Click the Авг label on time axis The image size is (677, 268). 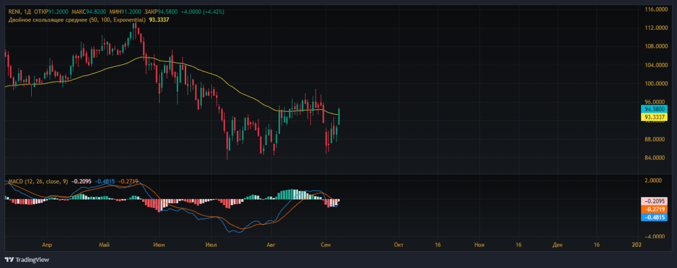click(271, 245)
